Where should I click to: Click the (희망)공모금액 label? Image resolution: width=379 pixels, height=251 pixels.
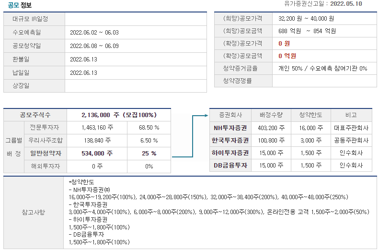pyautogui.click(x=242, y=31)
